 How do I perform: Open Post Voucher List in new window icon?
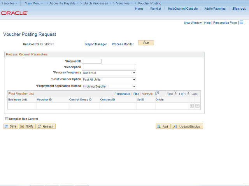[x=157, y=93]
